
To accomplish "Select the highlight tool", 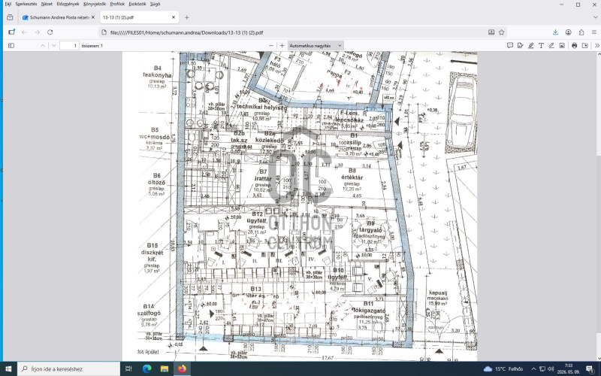I will [x=530, y=46].
